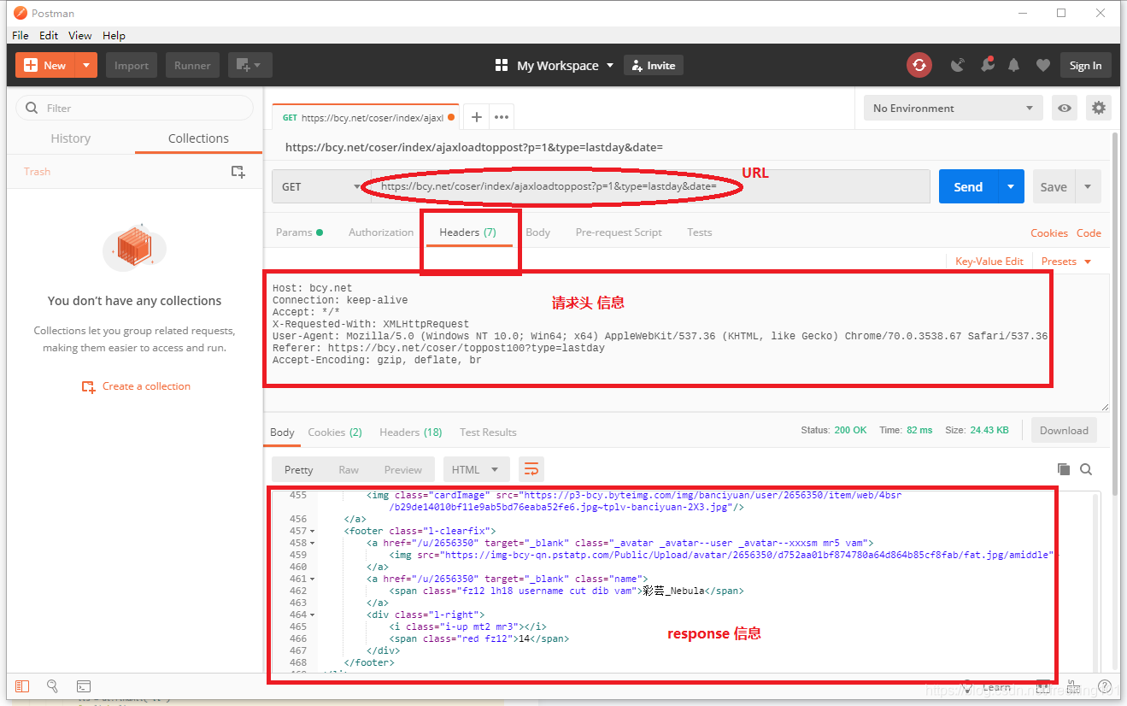Image resolution: width=1127 pixels, height=706 pixels.
Task: Open the Authorization tab
Action: coord(381,232)
